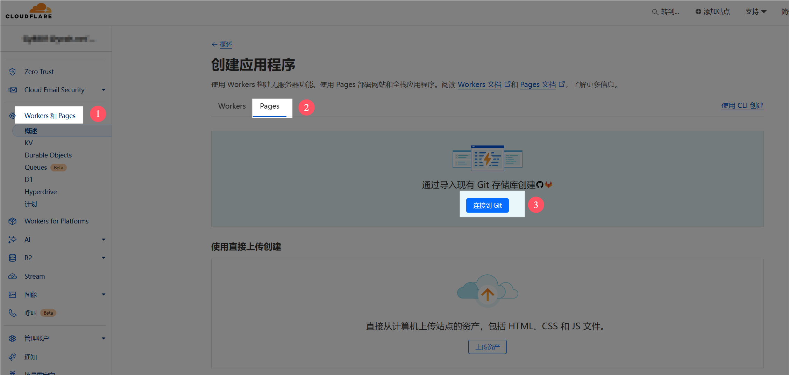Expand the 图像 sidebar section
This screenshot has width=789, height=375.
tap(104, 294)
